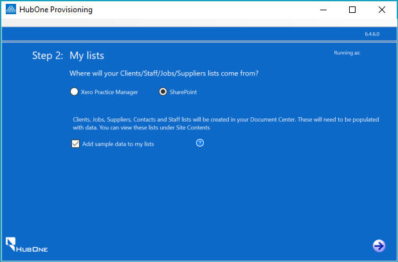398x262 pixels.
Task: Maximize the HubOne Provisioning window
Action: click(x=352, y=10)
